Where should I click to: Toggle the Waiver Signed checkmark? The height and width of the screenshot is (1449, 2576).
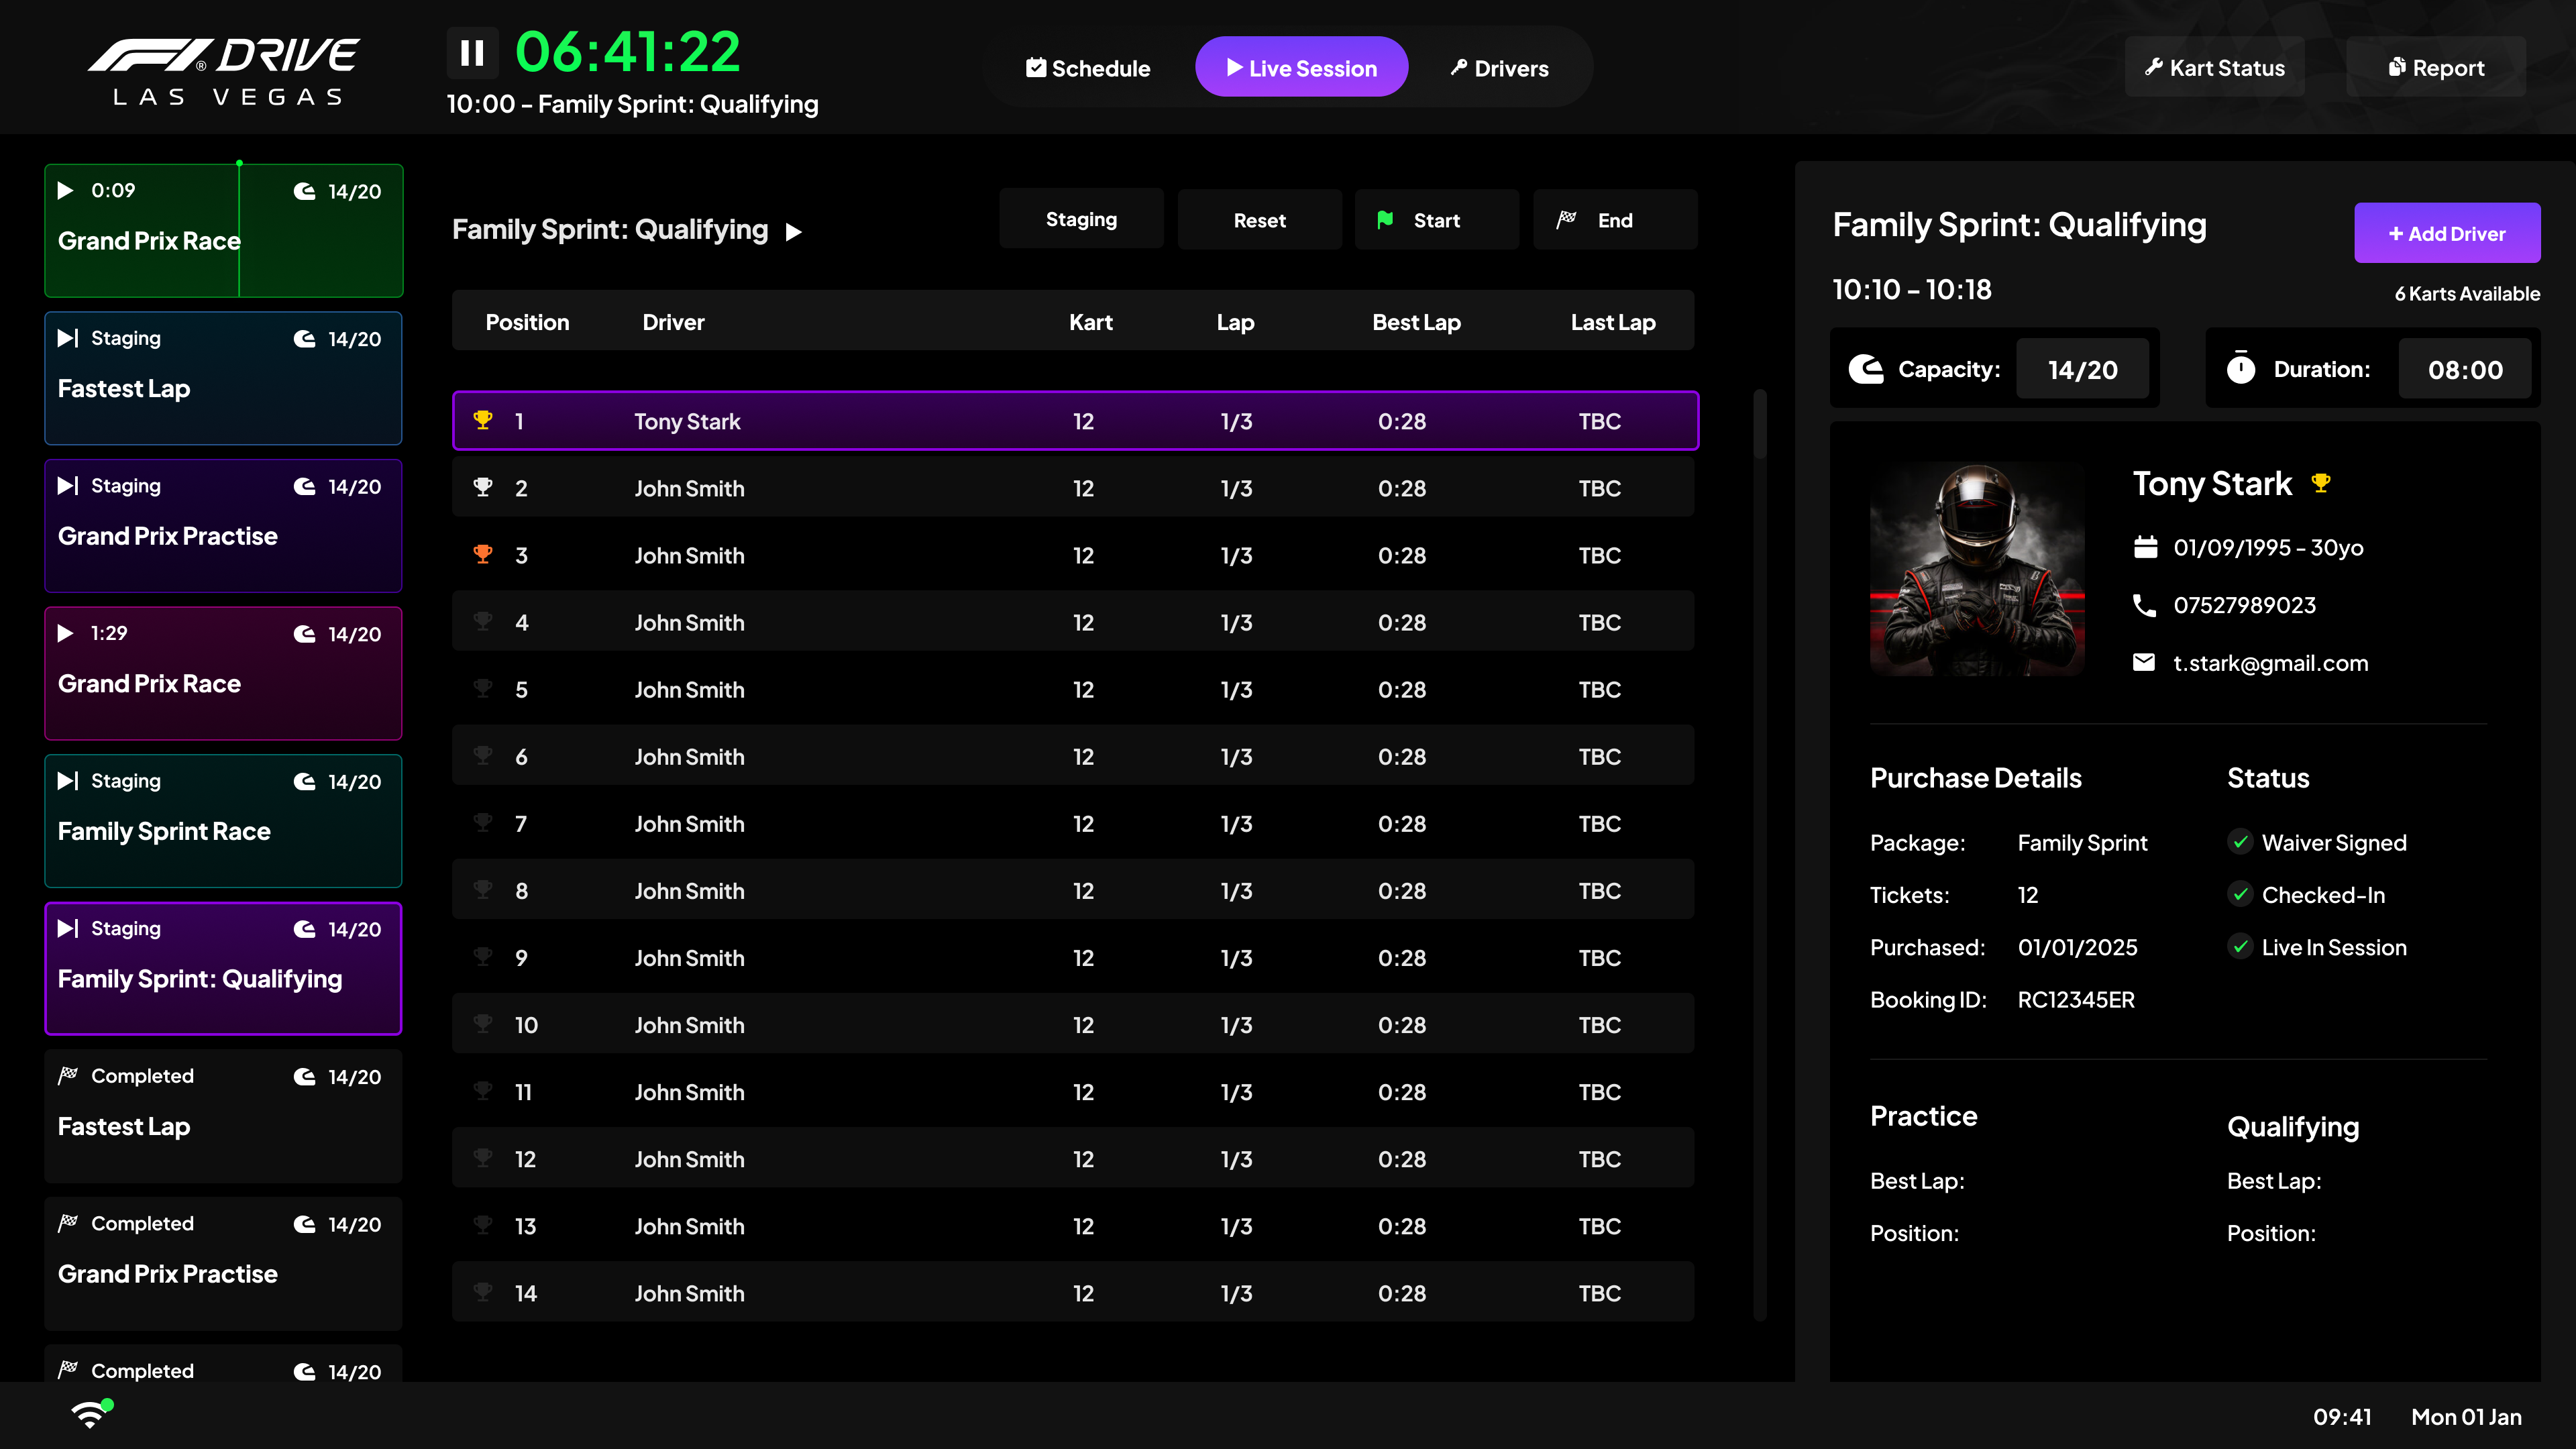coord(2240,842)
